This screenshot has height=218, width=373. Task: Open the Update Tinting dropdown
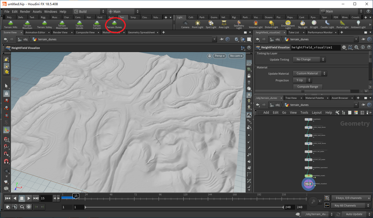(x=309, y=59)
